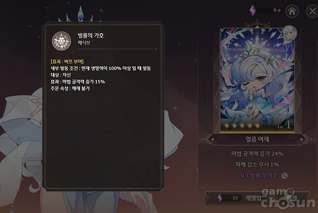Click the 빙룡의 가호 popup title

(x=91, y=35)
